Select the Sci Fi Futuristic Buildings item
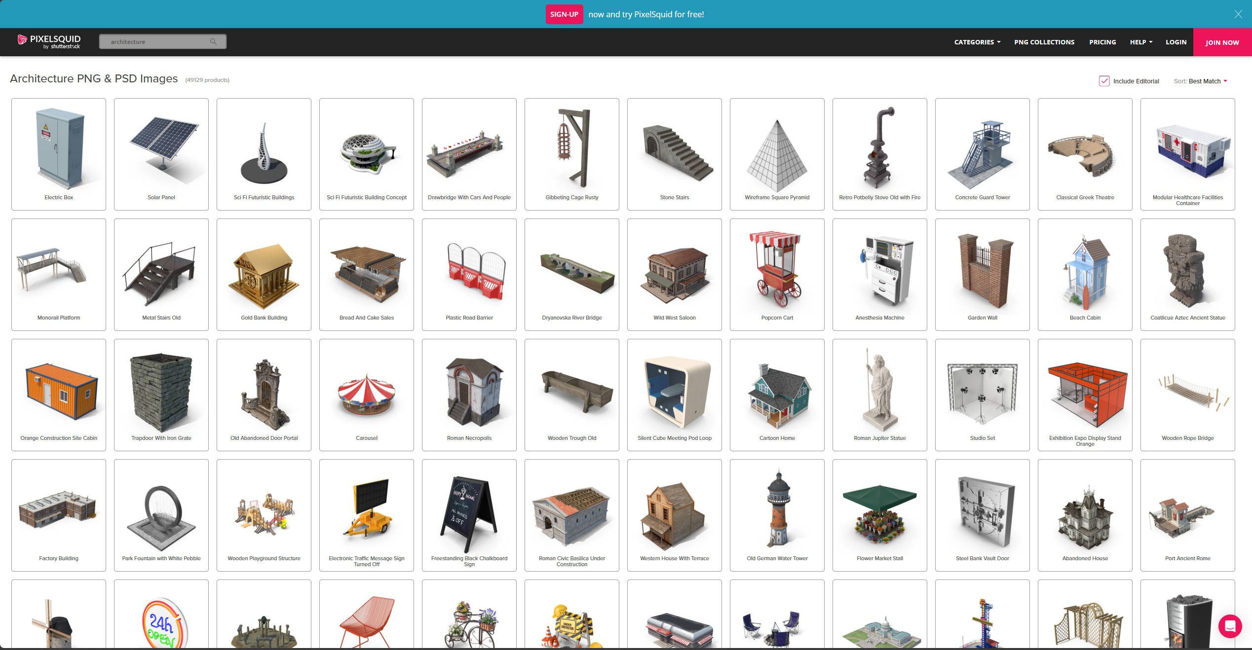The image size is (1252, 650). (264, 154)
